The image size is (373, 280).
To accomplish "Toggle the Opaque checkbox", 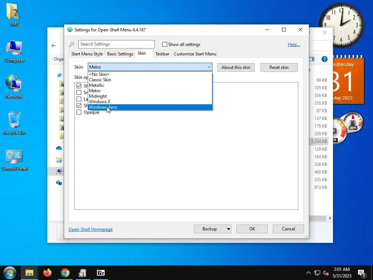I will 79,112.
